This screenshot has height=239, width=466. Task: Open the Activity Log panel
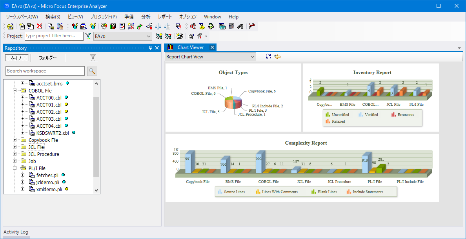(16, 232)
